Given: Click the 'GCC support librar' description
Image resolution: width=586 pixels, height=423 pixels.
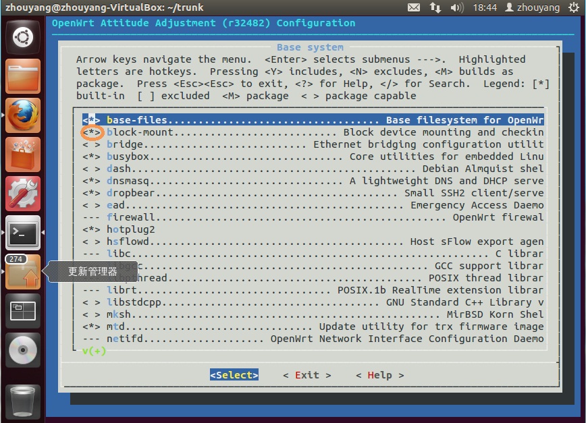Looking at the screenshot, I should [489, 266].
